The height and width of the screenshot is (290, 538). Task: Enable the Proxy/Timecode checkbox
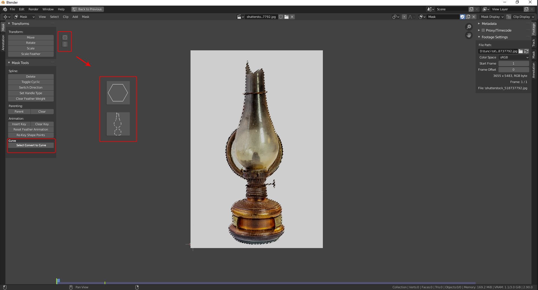[483, 30]
